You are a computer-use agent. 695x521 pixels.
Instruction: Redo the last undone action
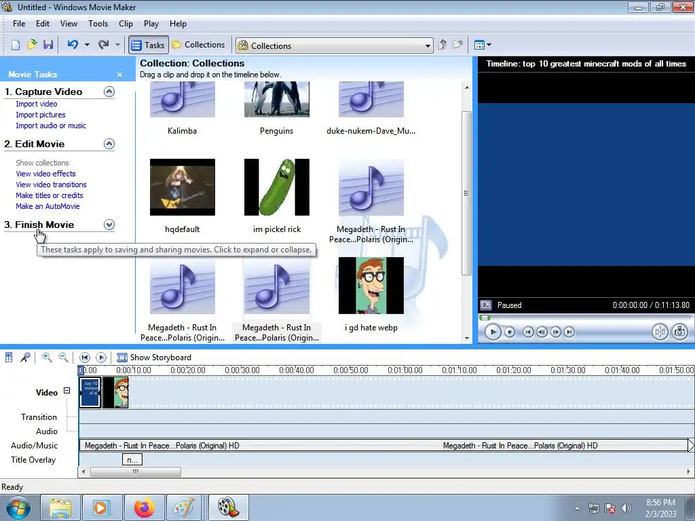[x=103, y=45]
